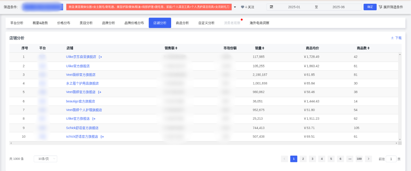
Task: Click sales volume cell 1,001,698
Action: click(260, 83)
